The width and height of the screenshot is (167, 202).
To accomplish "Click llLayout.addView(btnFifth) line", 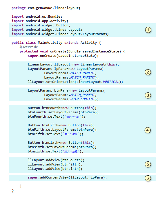I will [55, 164].
